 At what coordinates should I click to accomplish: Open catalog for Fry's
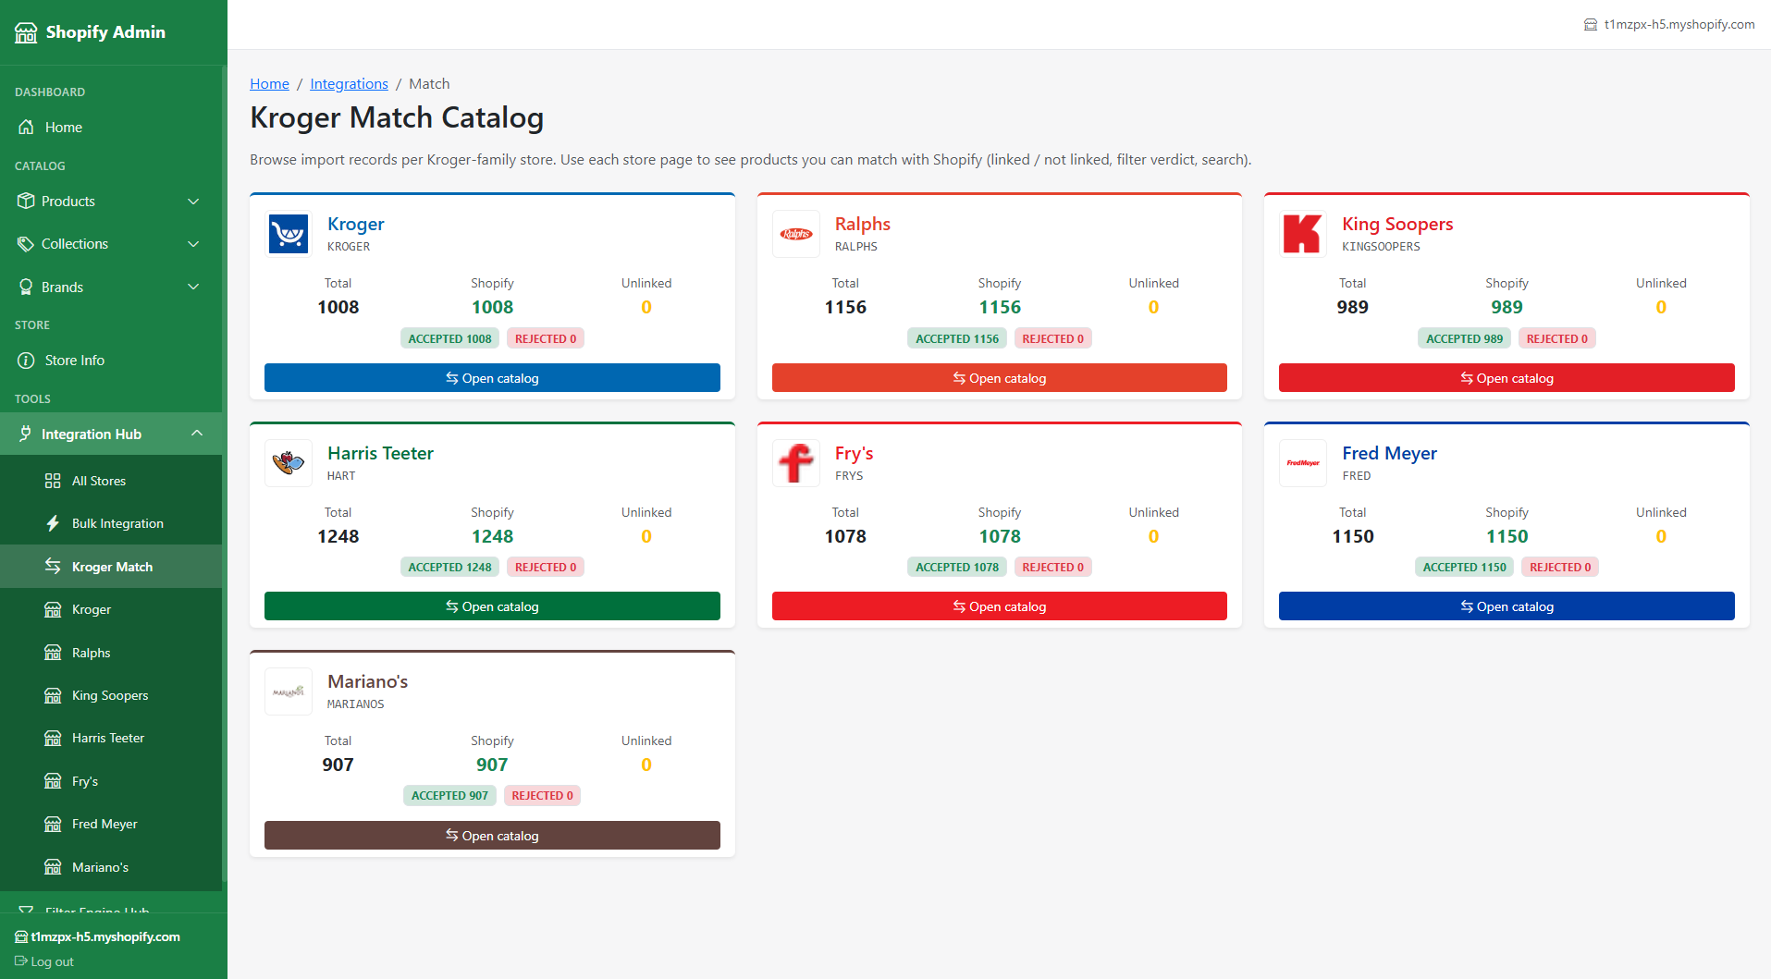pyautogui.click(x=1000, y=606)
